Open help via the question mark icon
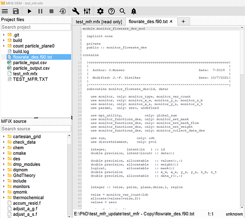The image size is (245, 218). point(111,11)
